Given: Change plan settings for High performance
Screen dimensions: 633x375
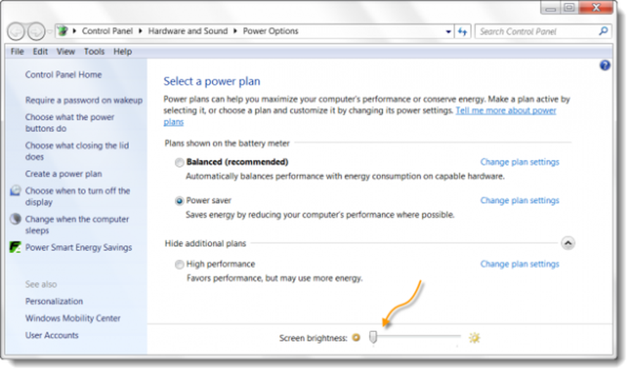Looking at the screenshot, I should point(520,264).
